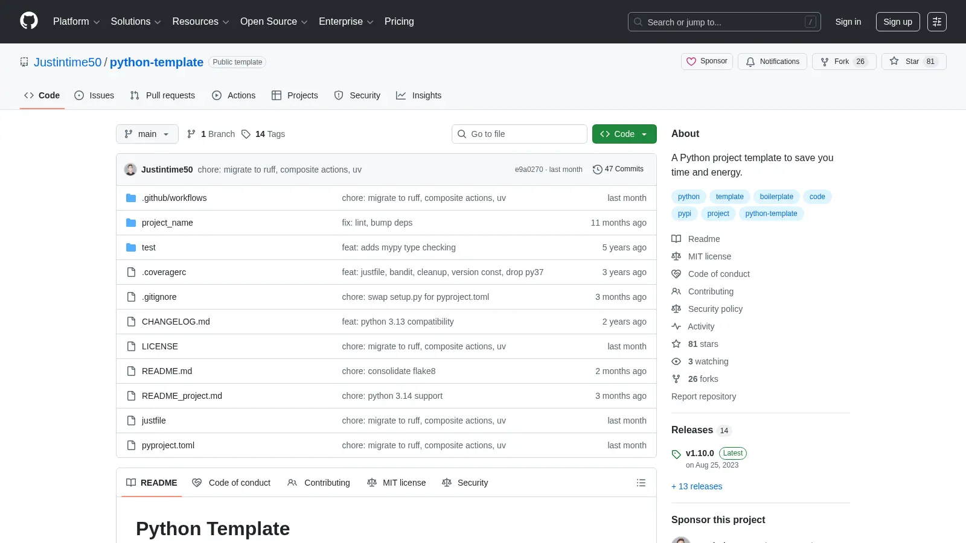Go to the Actions tab

click(234, 95)
